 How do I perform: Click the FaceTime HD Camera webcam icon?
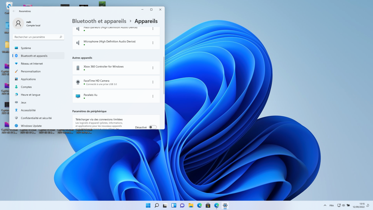[78, 82]
